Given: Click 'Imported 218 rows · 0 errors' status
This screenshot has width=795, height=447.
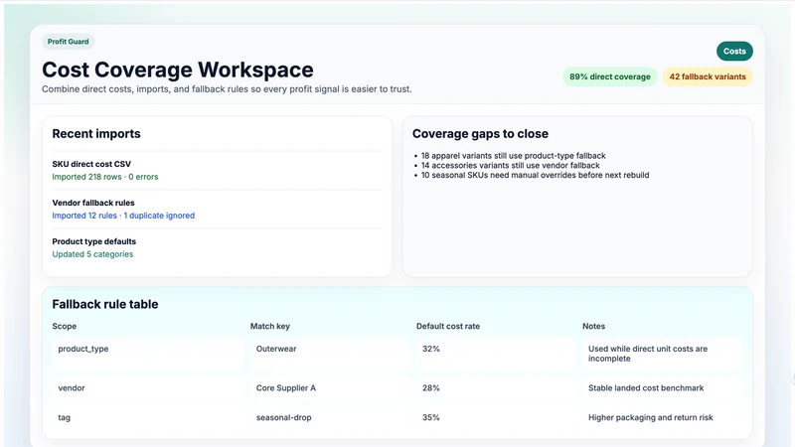Looking at the screenshot, I should click(x=105, y=177).
